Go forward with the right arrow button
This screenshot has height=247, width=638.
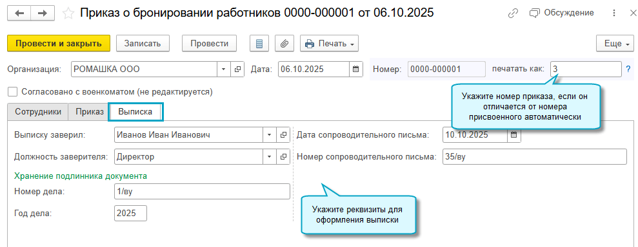[43, 14]
